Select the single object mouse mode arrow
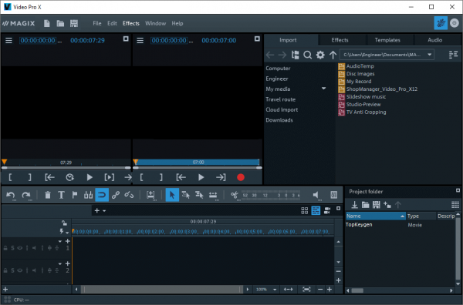The image size is (463, 305). click(x=172, y=195)
